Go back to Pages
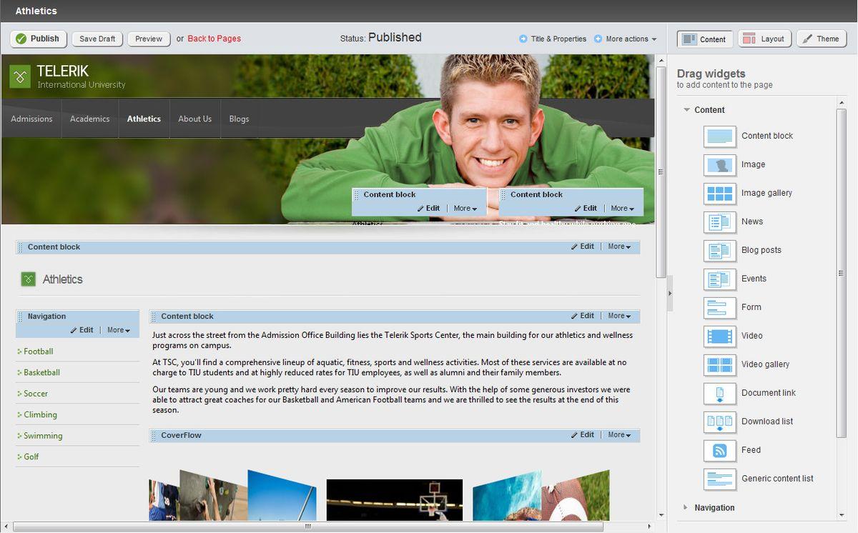This screenshot has height=533, width=858. (x=214, y=39)
